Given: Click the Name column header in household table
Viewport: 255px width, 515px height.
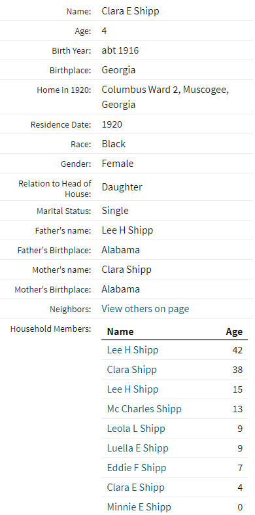Looking at the screenshot, I should (120, 331).
